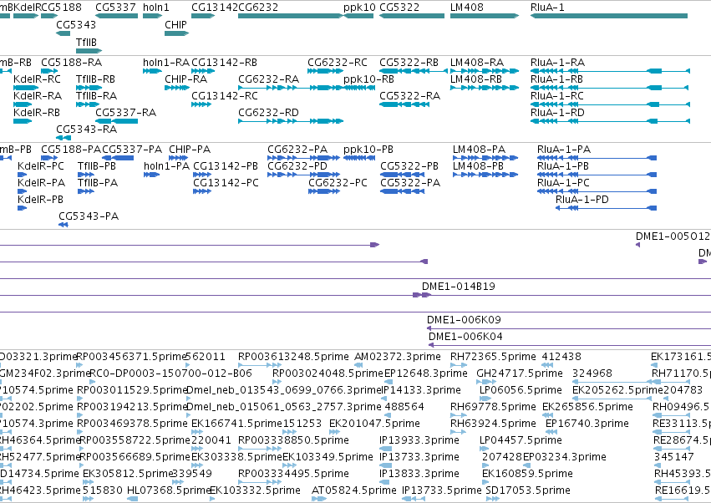Select the RC0-DP0003-150700-012-B06 EST label

(170, 373)
